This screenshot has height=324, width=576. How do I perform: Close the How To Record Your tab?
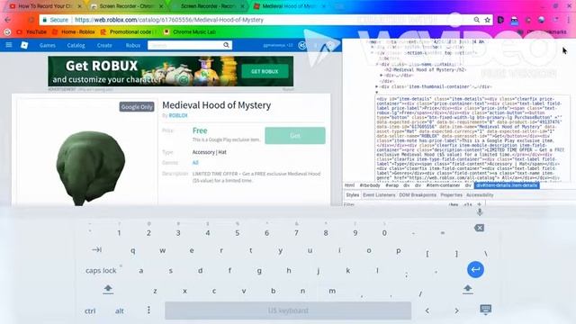pos(79,6)
